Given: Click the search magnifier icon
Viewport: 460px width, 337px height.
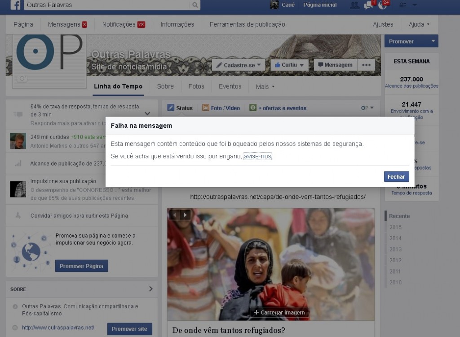Looking at the screenshot, I should point(195,5).
